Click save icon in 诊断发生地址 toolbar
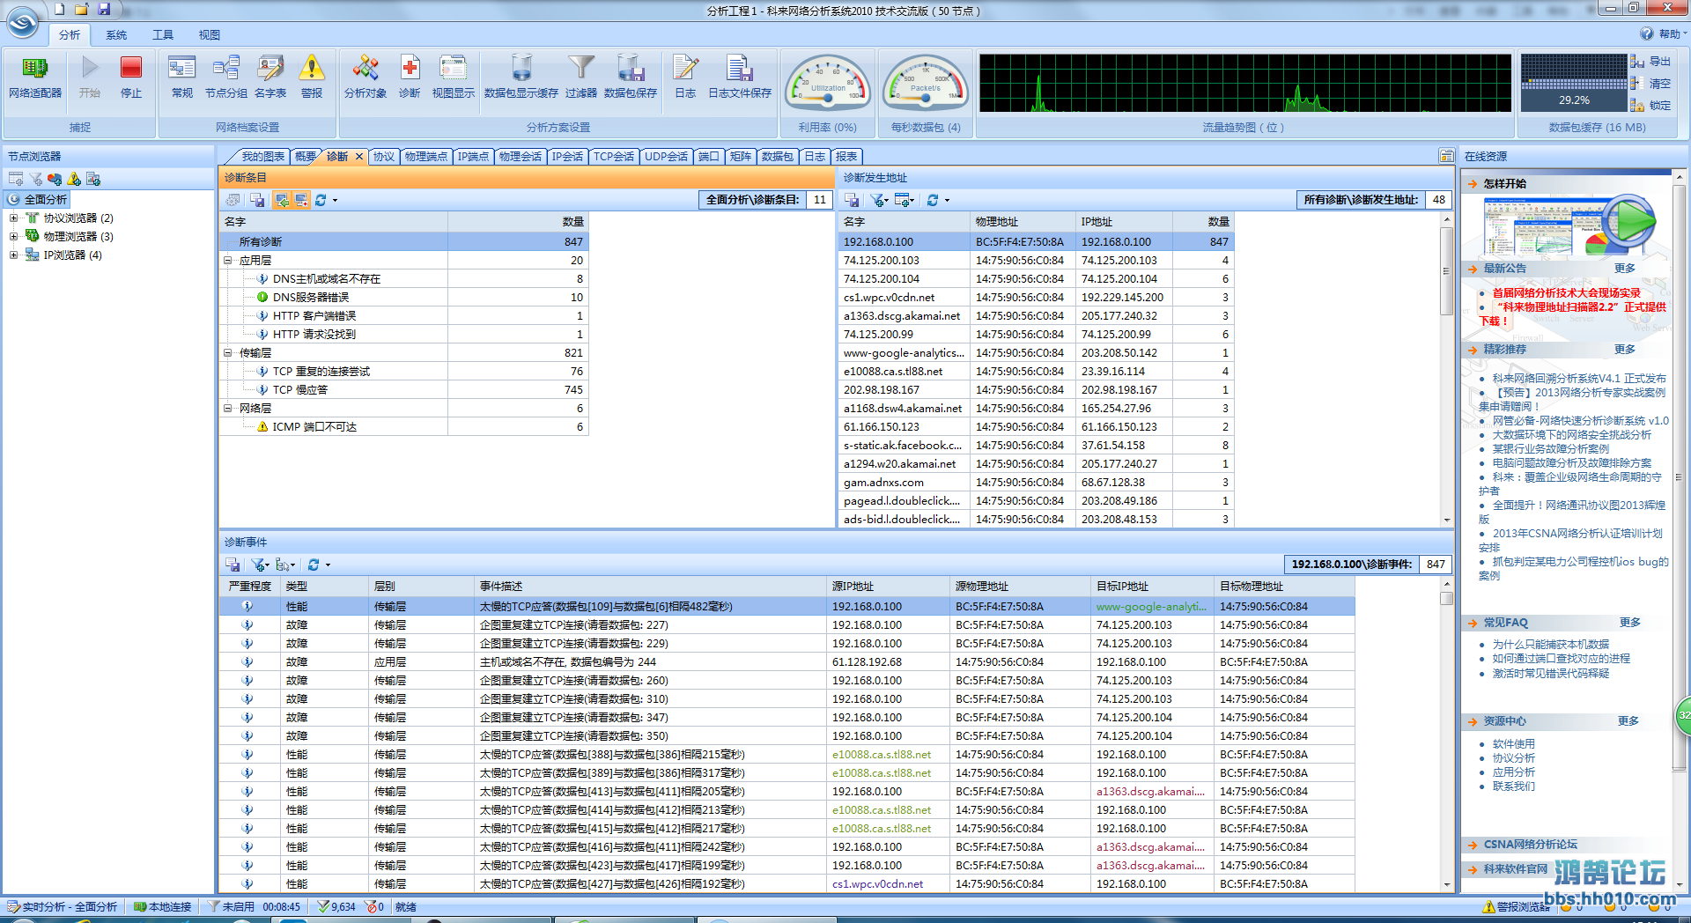 tap(852, 200)
